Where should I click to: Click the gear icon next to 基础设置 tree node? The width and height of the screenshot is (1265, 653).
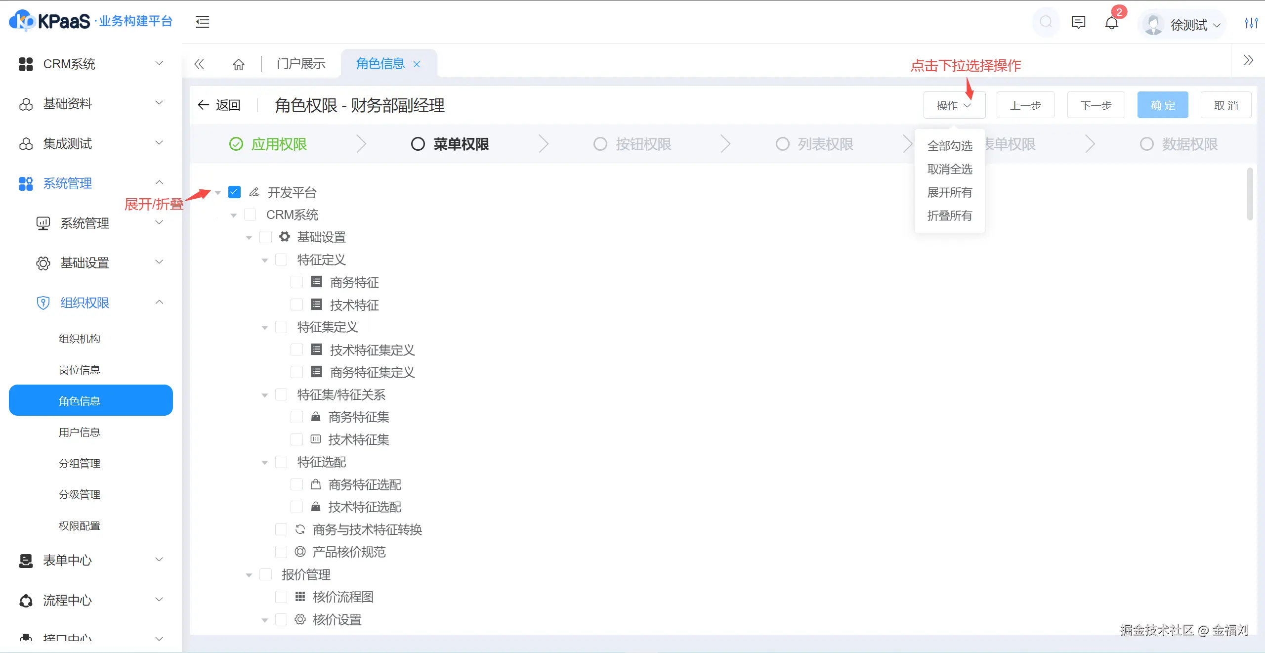[284, 237]
